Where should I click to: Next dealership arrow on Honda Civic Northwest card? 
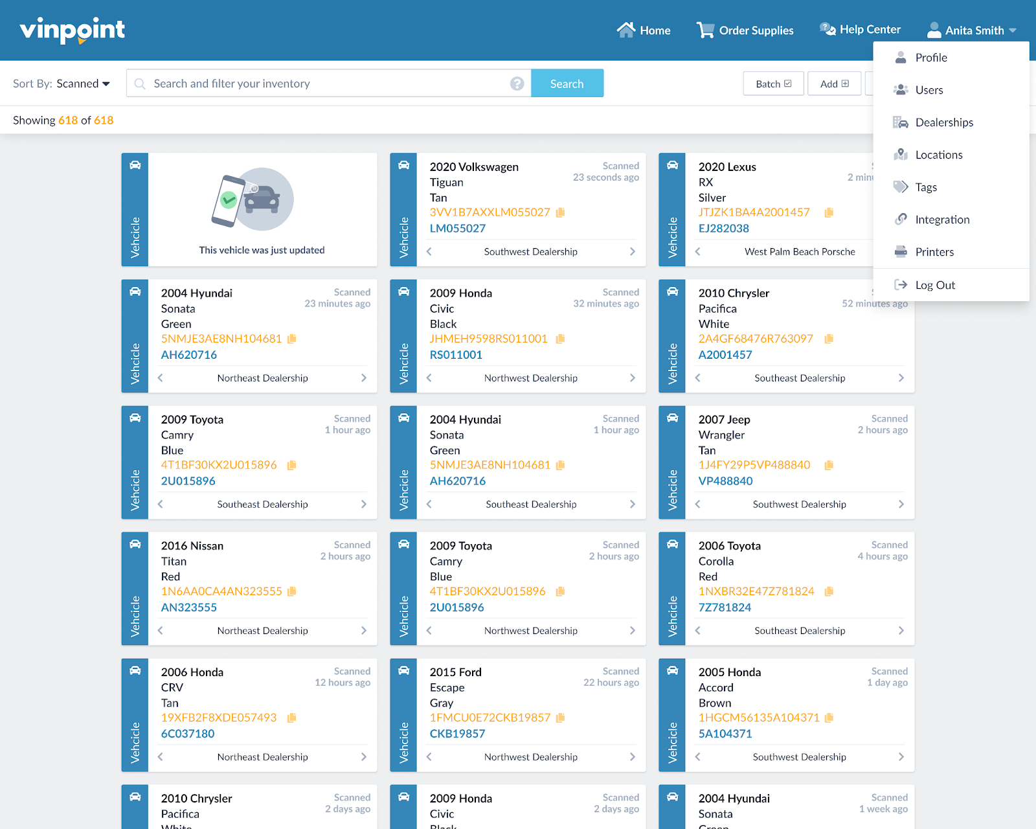click(633, 378)
